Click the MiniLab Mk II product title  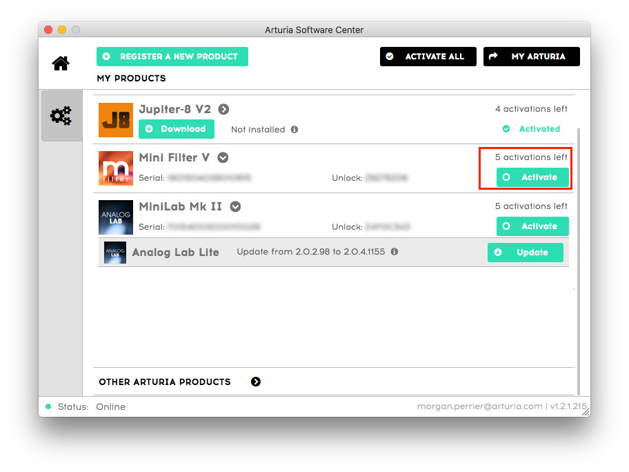coord(180,207)
